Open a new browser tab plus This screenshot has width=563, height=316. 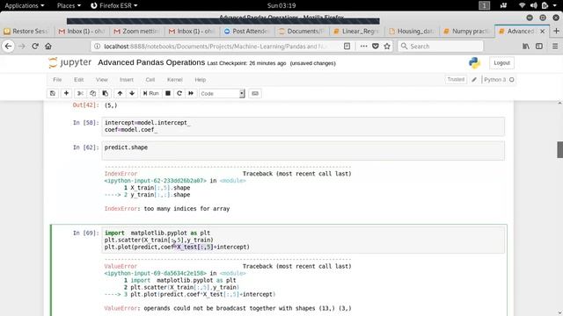point(556,32)
